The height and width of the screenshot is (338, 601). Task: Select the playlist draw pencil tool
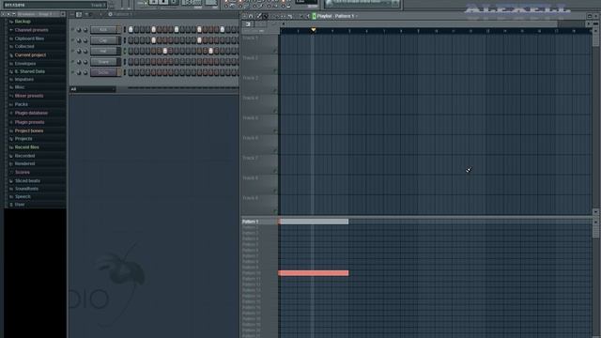tap(258, 16)
